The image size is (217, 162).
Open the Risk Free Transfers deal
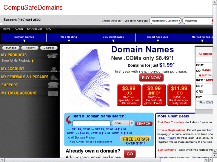click(171, 122)
